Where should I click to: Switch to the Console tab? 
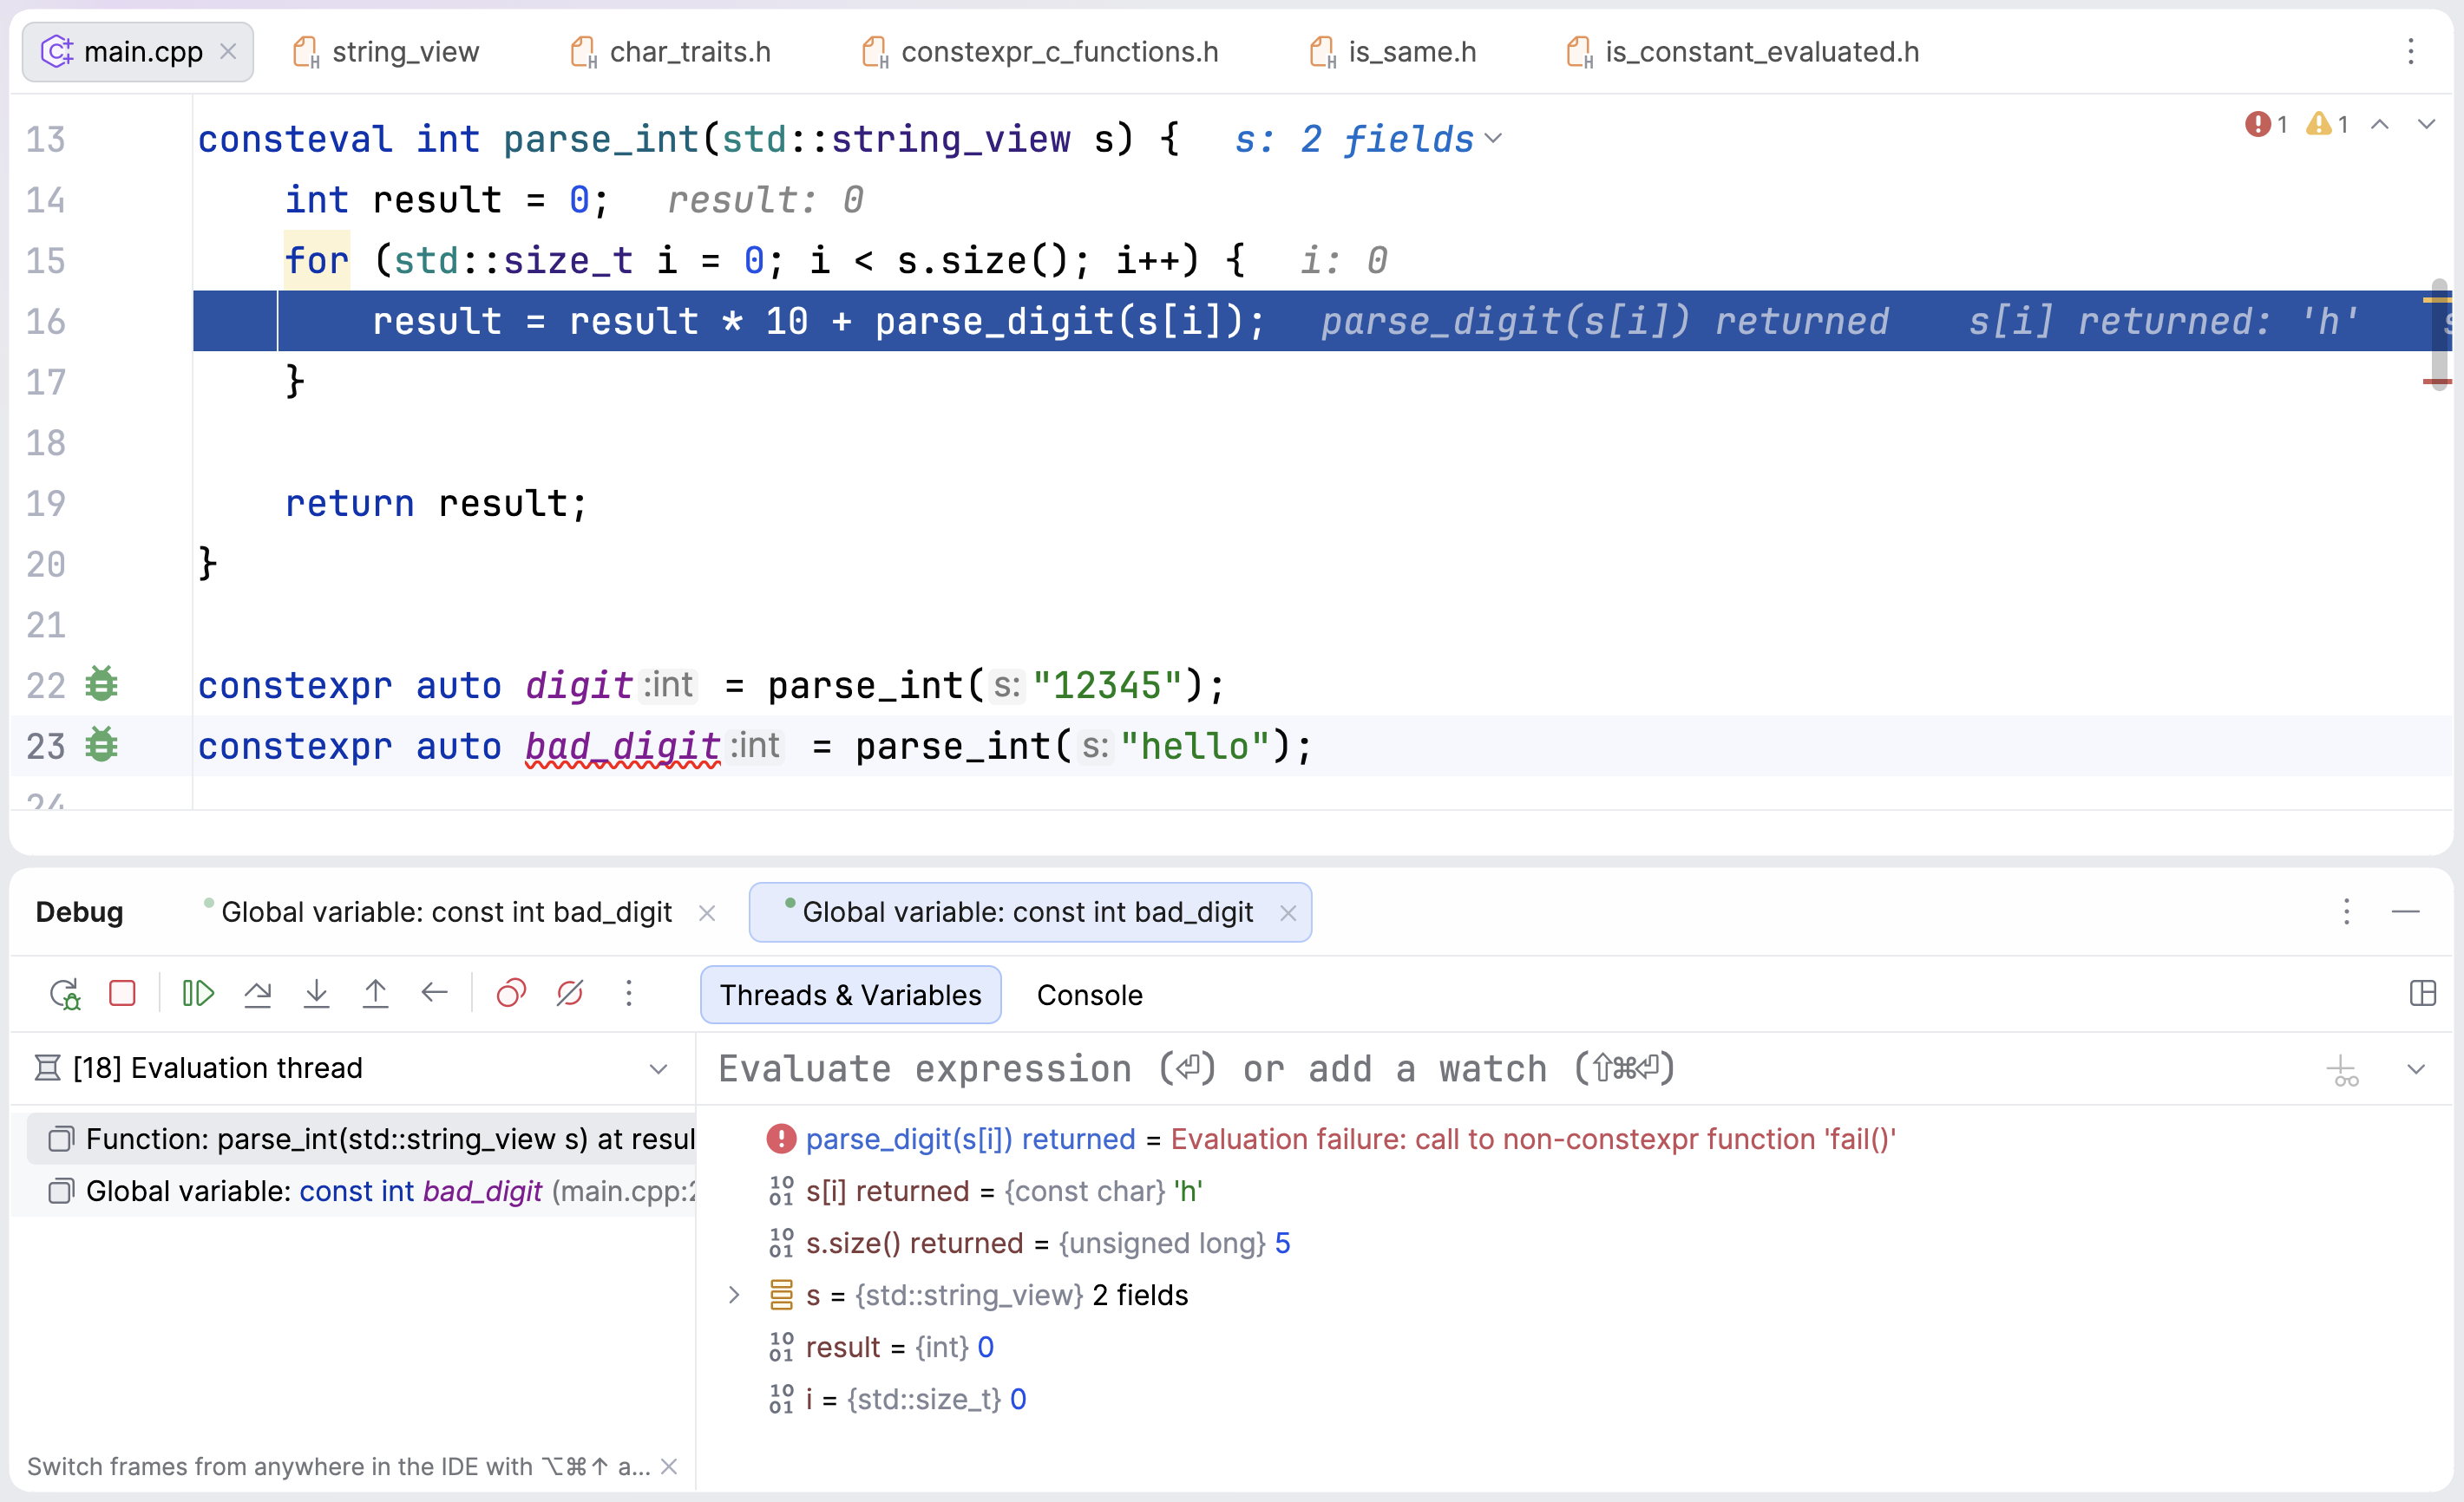[x=1089, y=996]
